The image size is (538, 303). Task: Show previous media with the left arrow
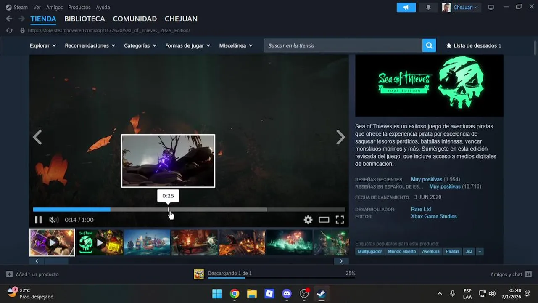click(37, 137)
